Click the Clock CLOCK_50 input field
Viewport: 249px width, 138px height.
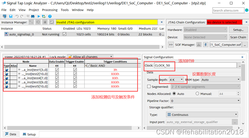pyautogui.click(x=195, y=65)
